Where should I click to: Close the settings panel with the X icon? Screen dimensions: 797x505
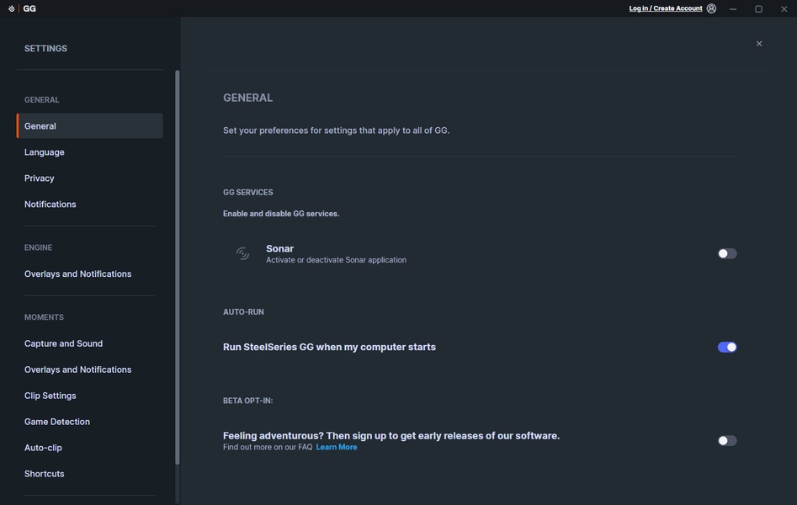point(759,44)
